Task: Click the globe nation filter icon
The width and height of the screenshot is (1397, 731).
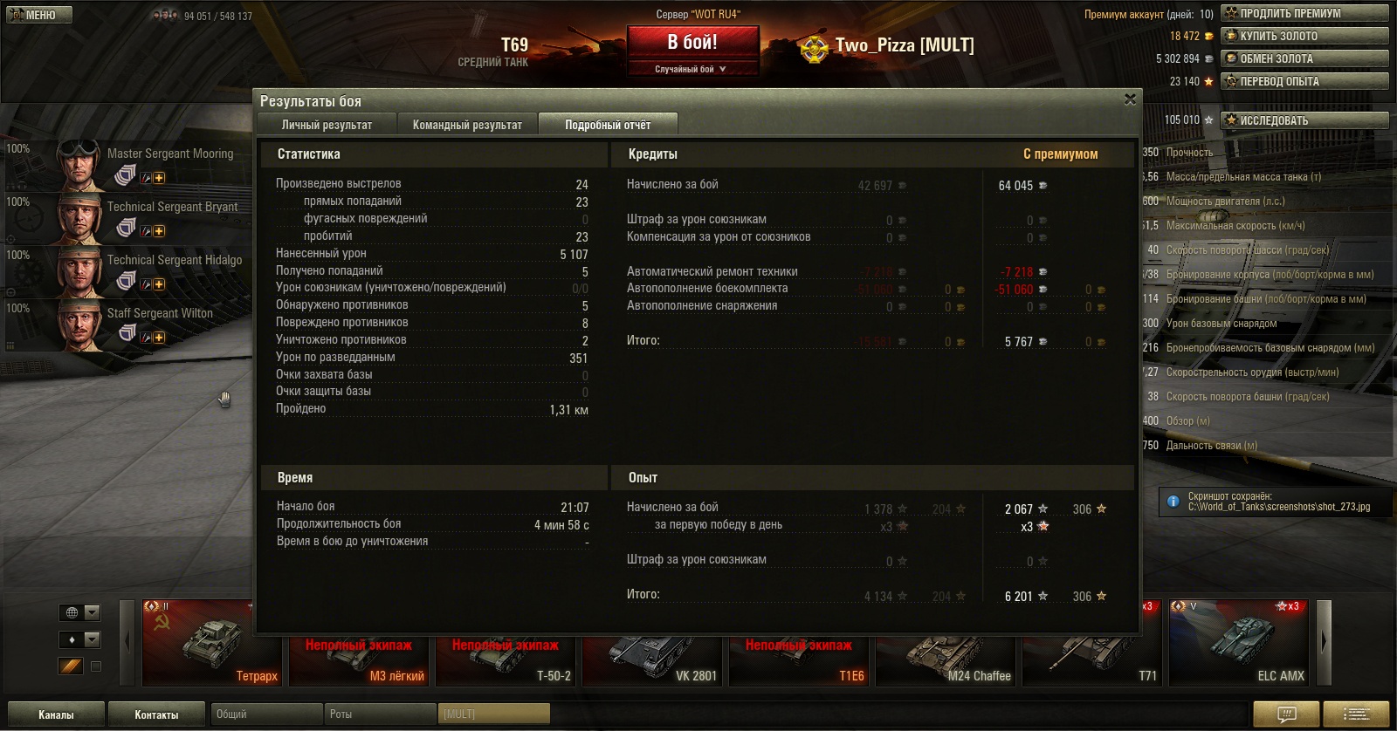Action: (72, 612)
